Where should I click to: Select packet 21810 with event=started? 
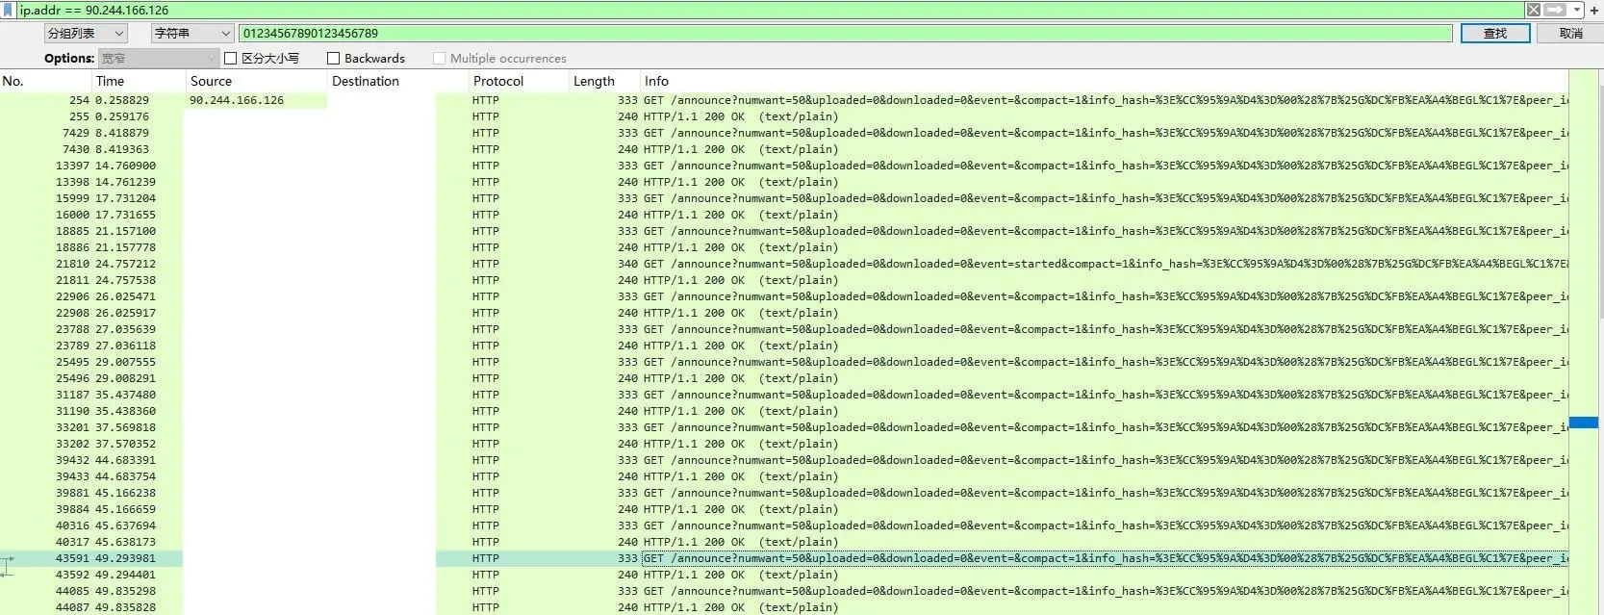(784, 264)
